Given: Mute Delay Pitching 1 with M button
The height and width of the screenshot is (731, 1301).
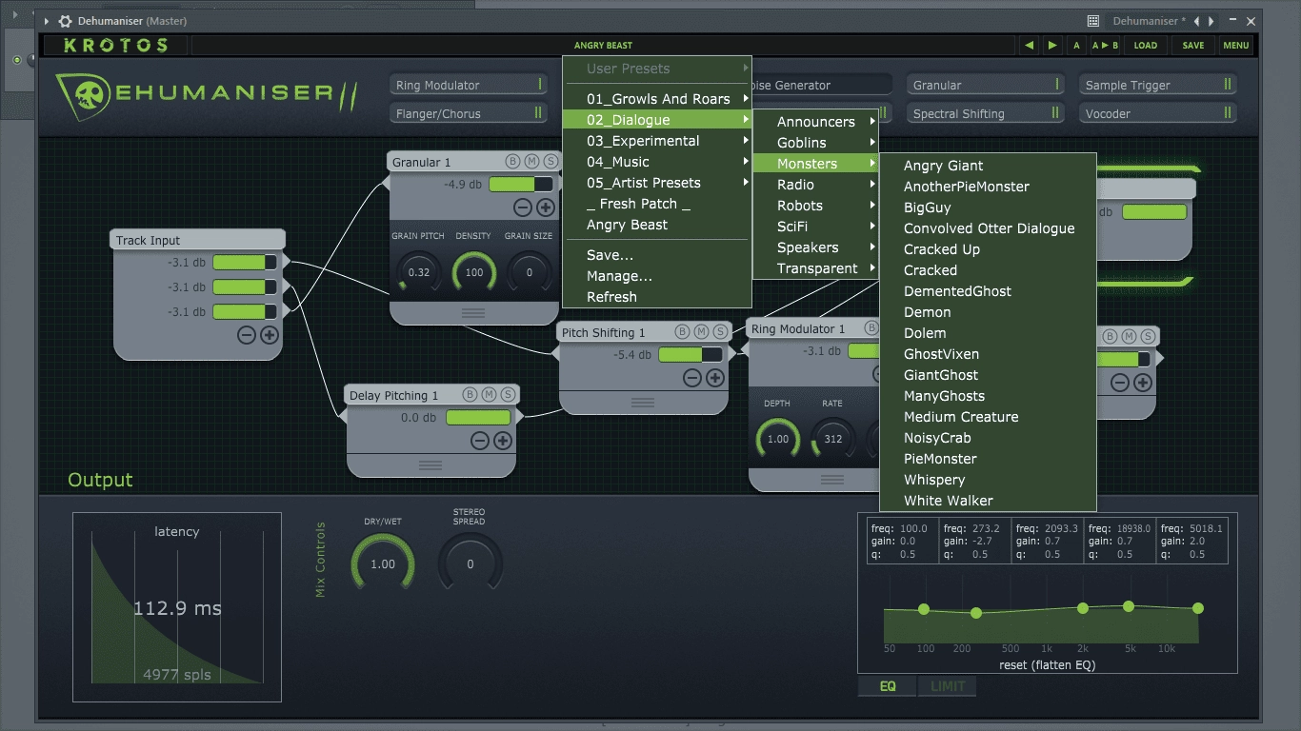Looking at the screenshot, I should [489, 394].
